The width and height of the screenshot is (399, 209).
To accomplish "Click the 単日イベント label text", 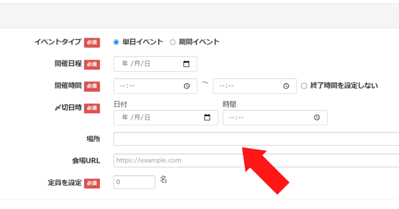I will point(143,42).
